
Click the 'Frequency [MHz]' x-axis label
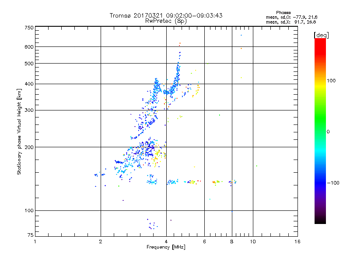coord(166,247)
